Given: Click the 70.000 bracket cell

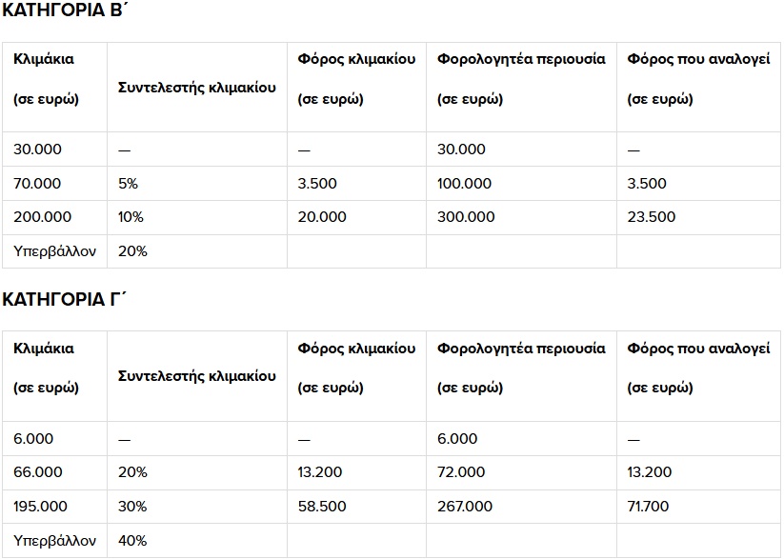Looking at the screenshot, I should (x=37, y=184).
